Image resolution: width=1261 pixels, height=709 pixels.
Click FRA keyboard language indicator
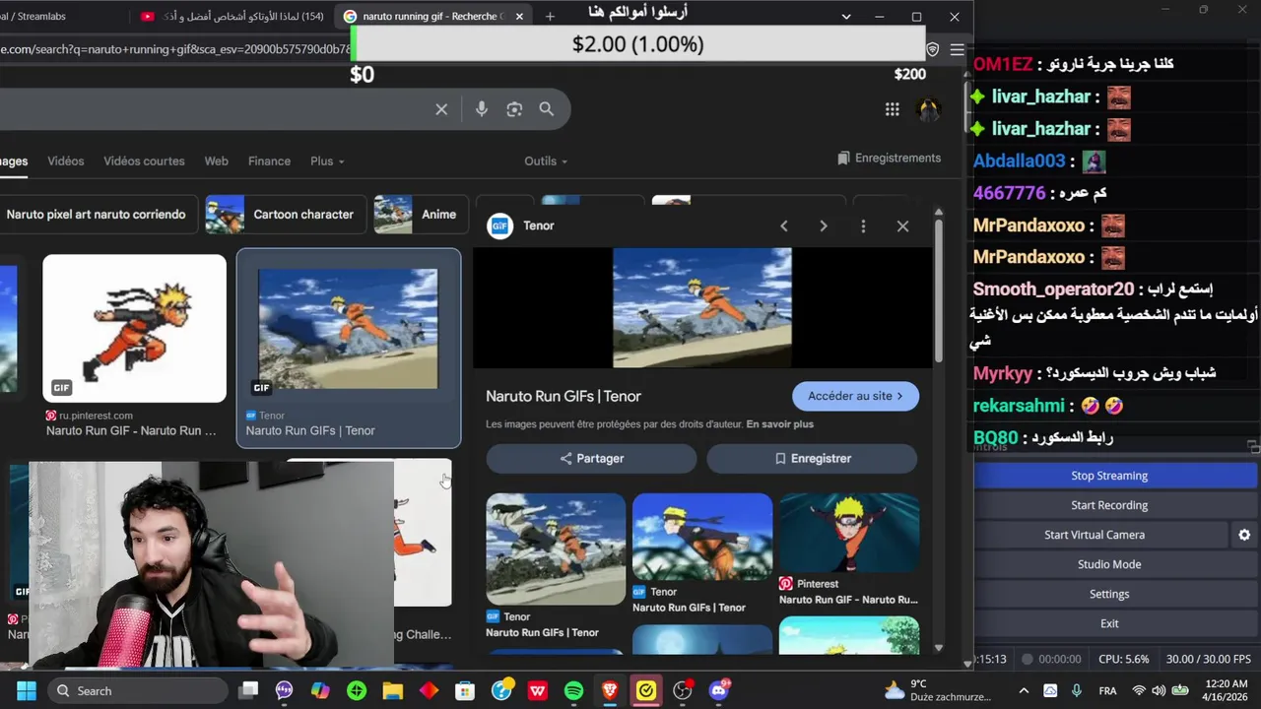[1107, 690]
